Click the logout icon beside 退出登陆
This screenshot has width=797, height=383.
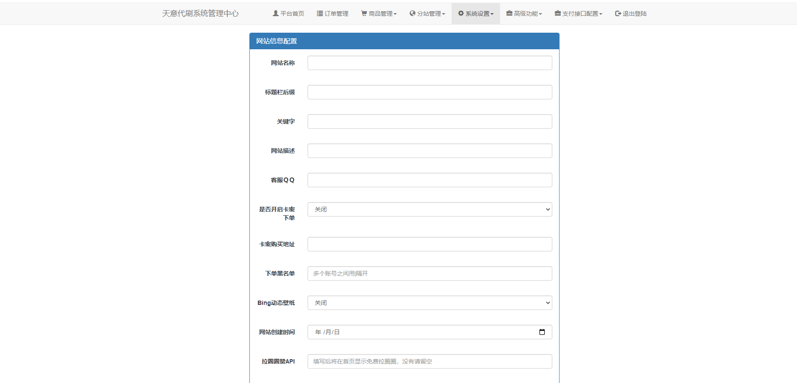[x=618, y=14]
